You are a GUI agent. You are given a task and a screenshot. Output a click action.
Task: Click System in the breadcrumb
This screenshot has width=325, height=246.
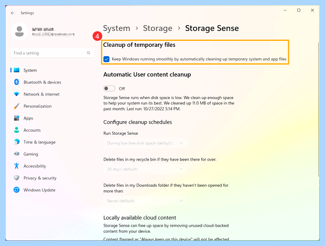point(116,28)
